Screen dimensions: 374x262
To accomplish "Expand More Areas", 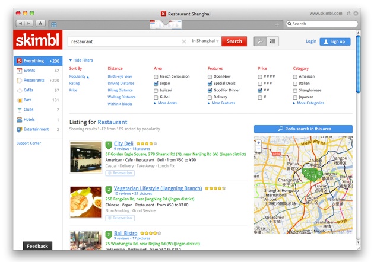I will click(165, 103).
